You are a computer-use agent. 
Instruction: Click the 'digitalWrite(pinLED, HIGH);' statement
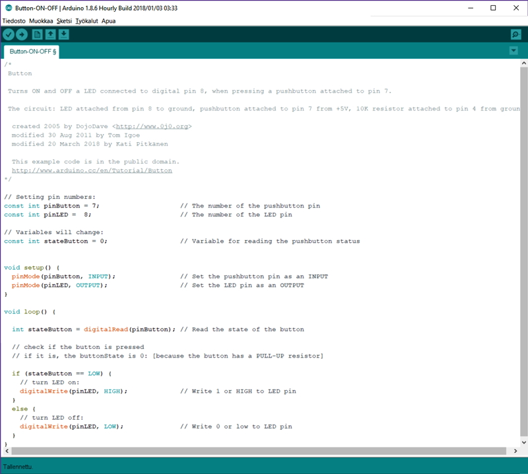coord(73,391)
